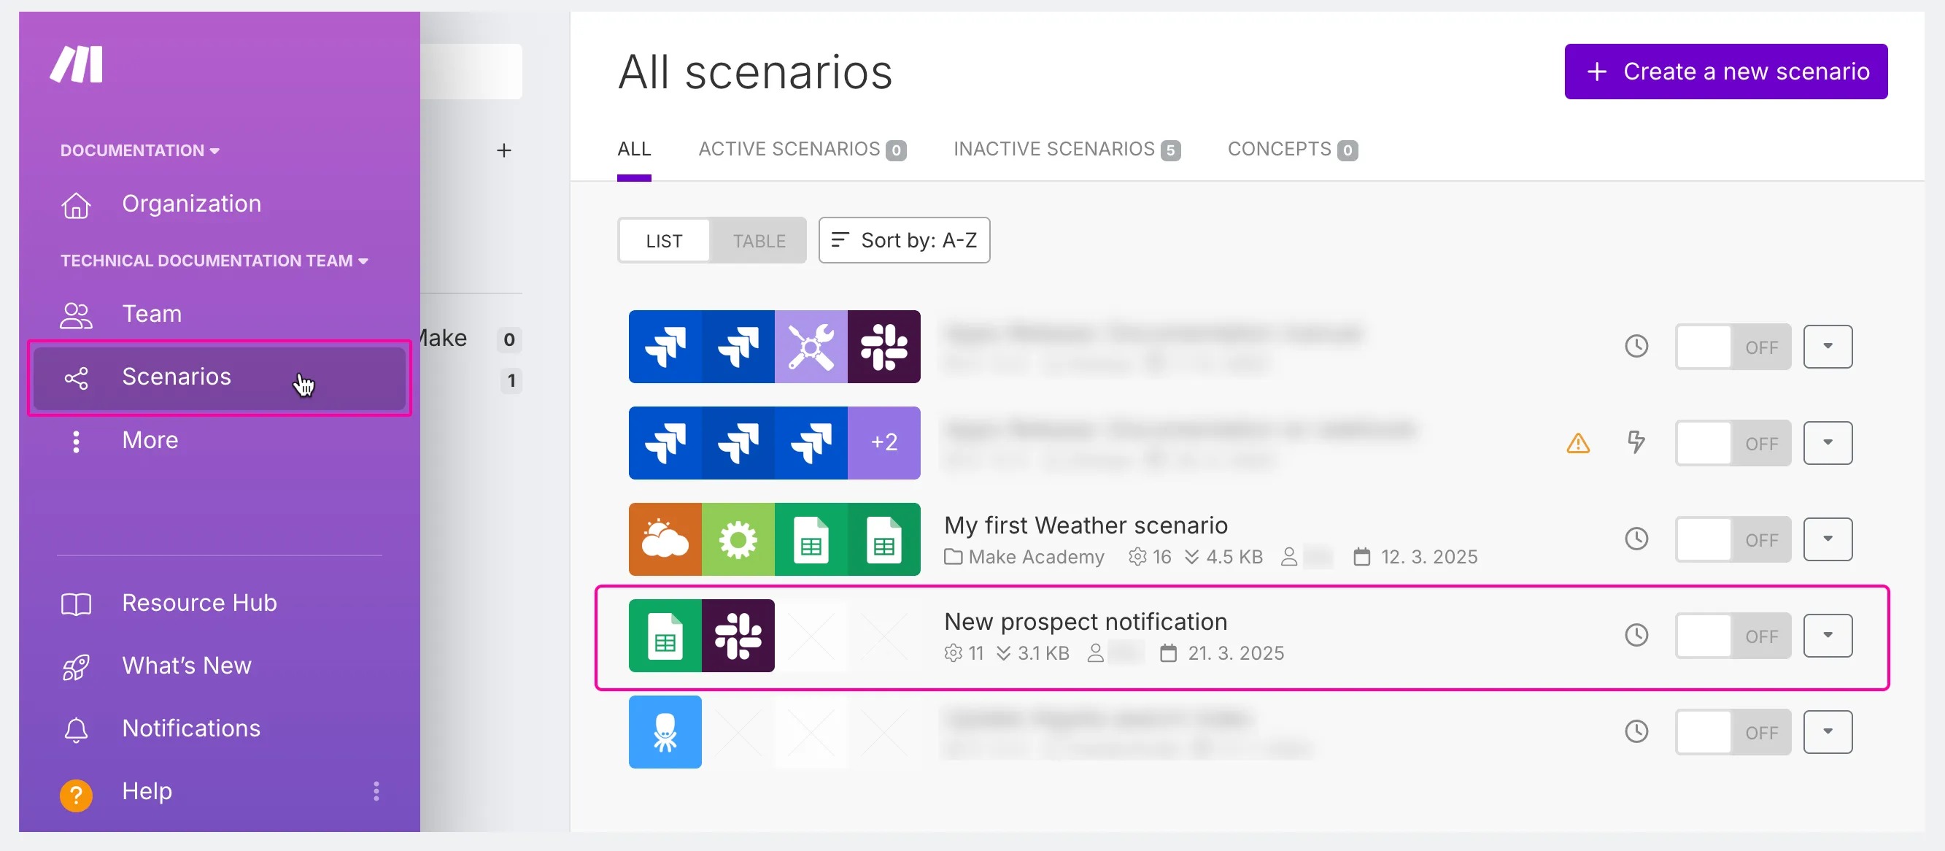
Task: Click the Resource Hub book icon
Action: pyautogui.click(x=77, y=604)
